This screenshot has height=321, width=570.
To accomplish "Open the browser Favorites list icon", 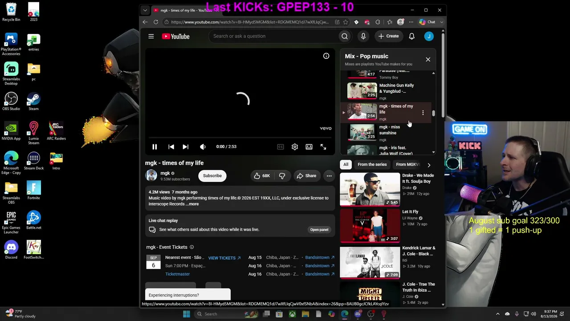I will coord(390,22).
